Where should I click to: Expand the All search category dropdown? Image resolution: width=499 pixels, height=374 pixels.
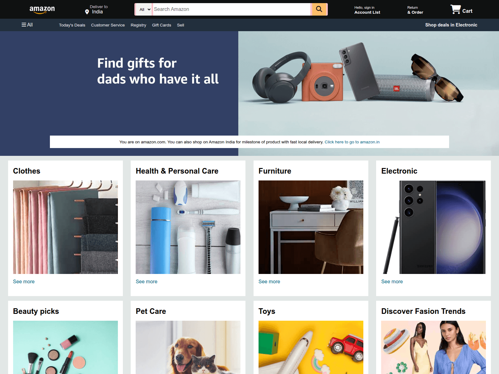145,9
